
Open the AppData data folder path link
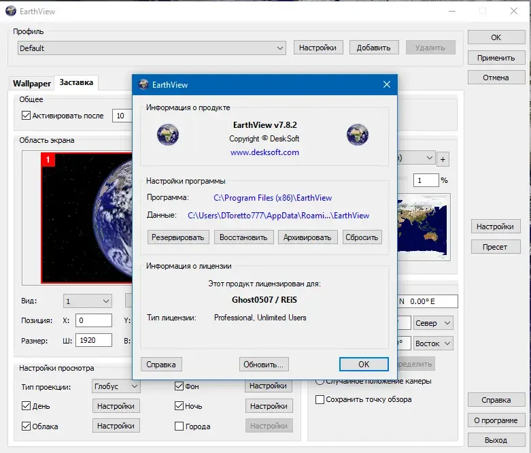pyautogui.click(x=278, y=216)
